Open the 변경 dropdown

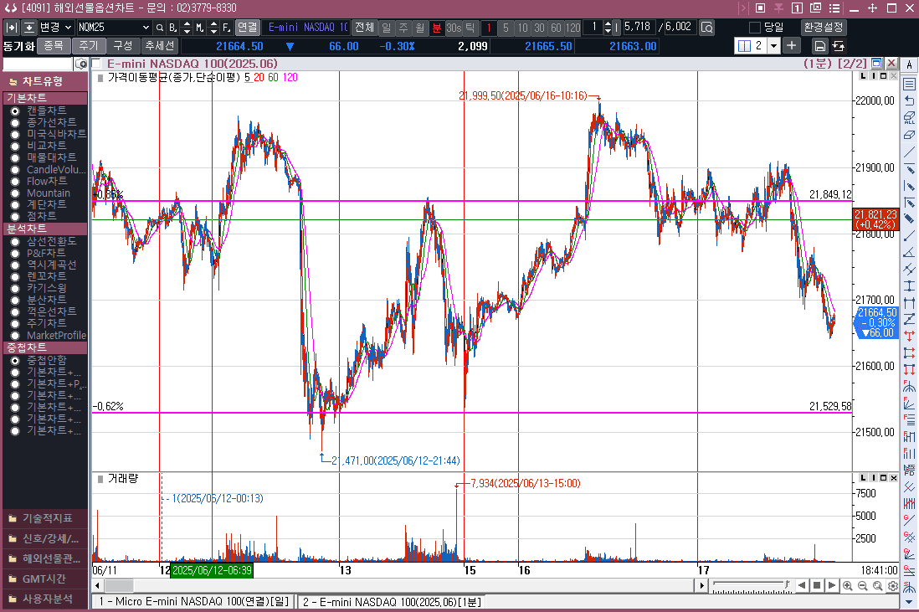tap(56, 28)
